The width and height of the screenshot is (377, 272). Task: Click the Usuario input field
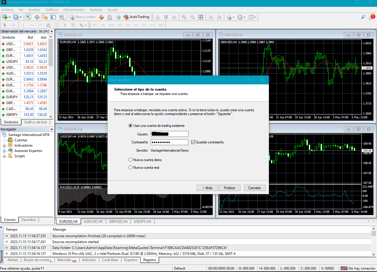coord(169,134)
